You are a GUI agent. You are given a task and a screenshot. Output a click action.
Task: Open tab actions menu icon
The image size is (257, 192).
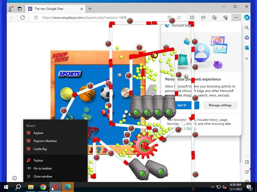click(x=20, y=9)
